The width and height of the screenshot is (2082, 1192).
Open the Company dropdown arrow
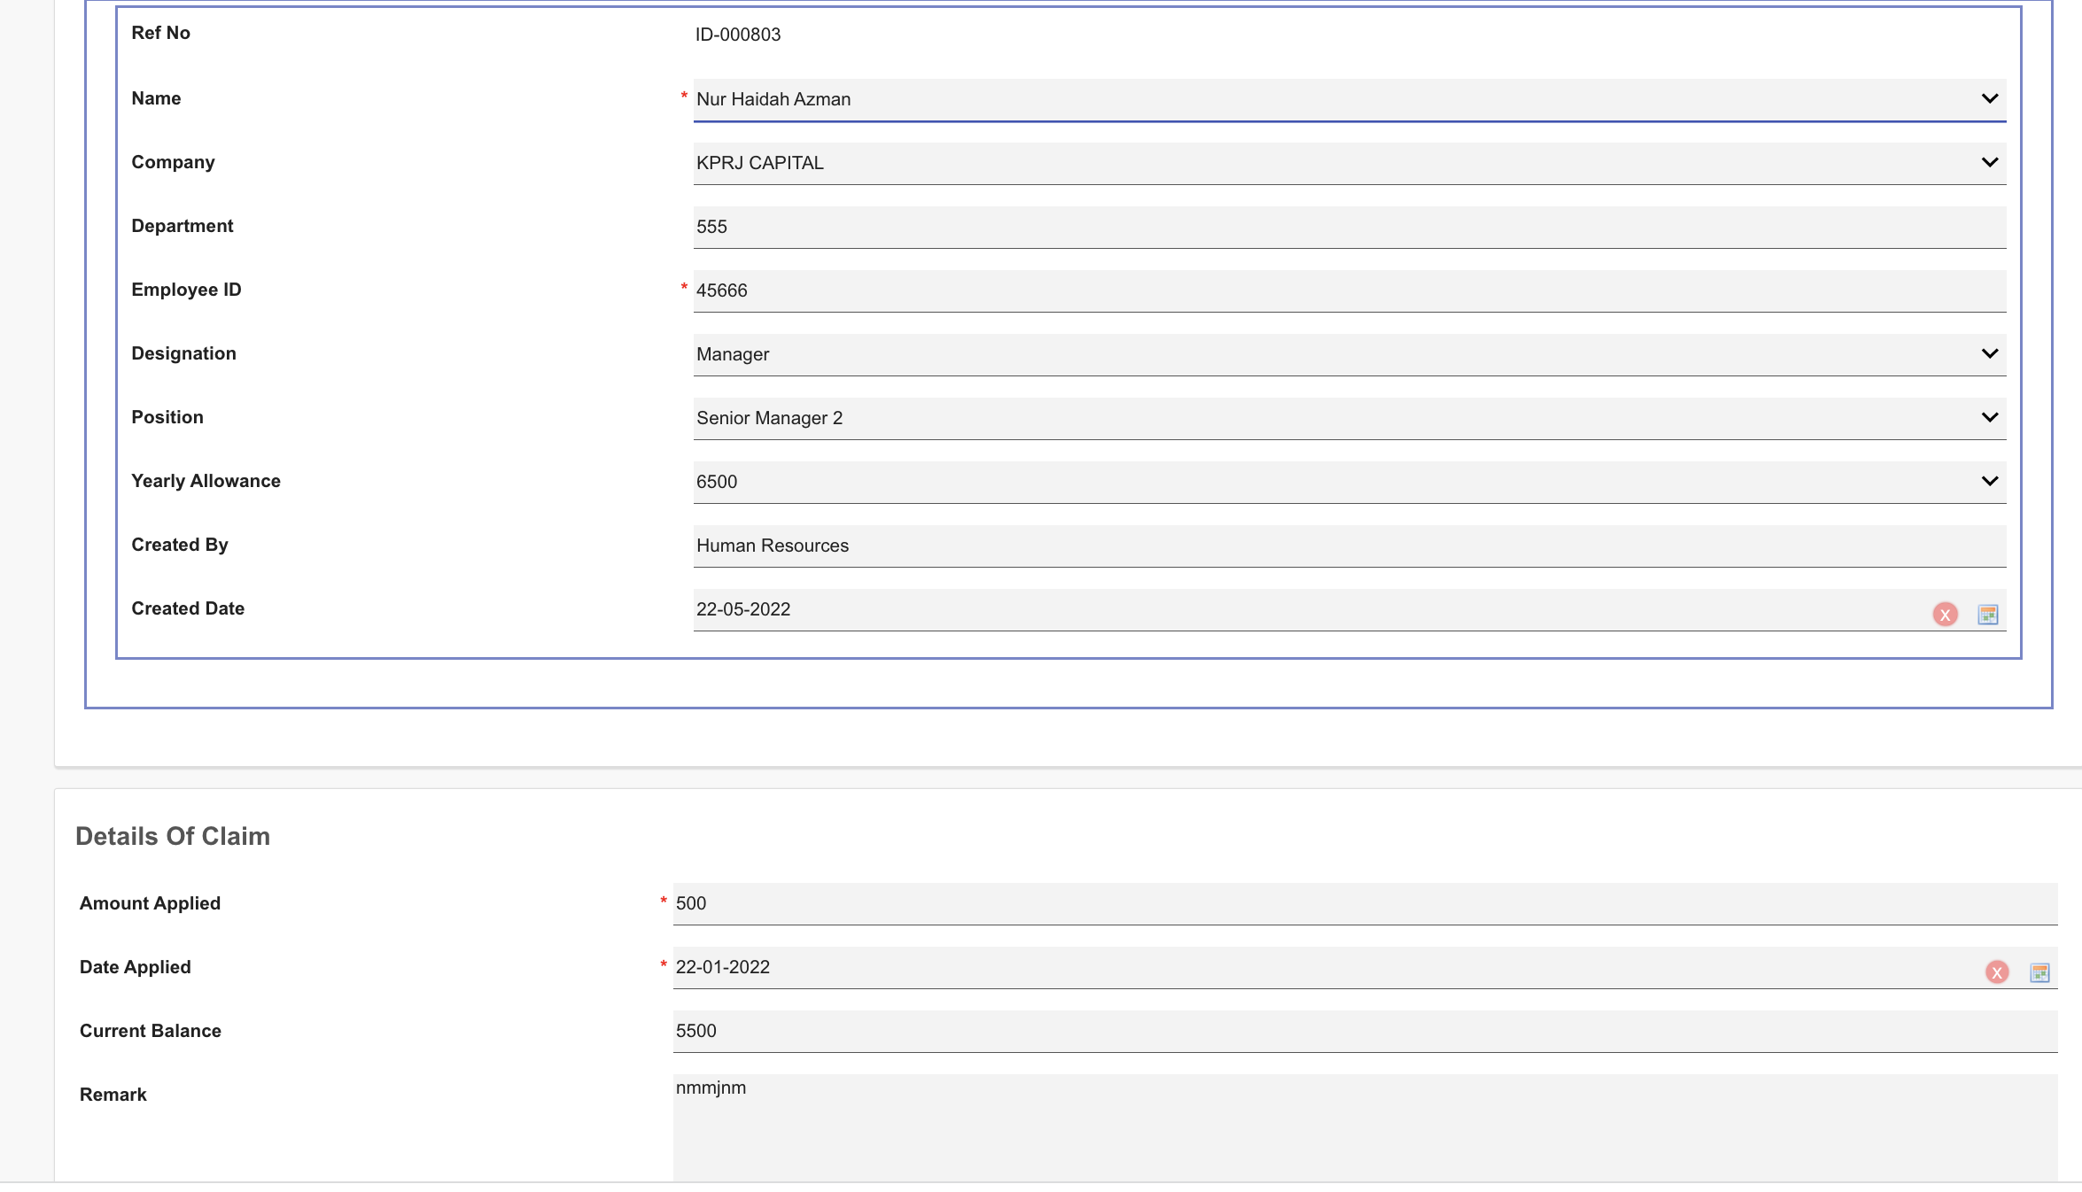tap(1989, 163)
